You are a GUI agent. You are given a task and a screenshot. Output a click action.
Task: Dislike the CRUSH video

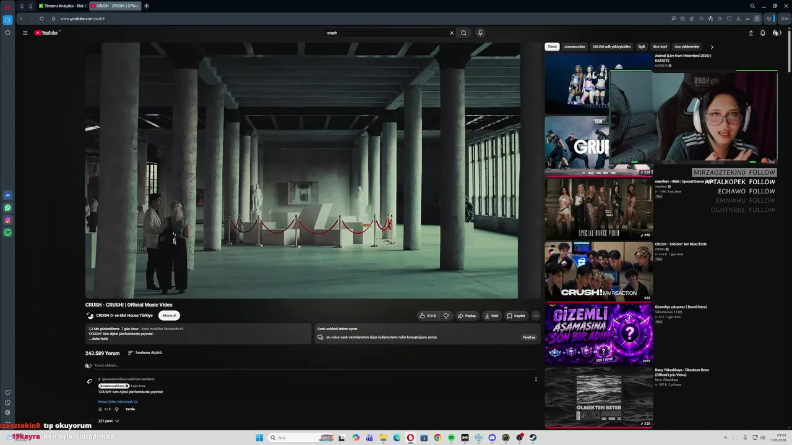tap(446, 316)
